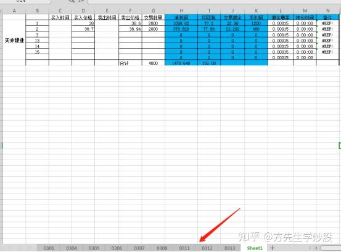Screen dimensions: 341x252
Task: Add a new sheet with plus icon
Action: (272, 248)
